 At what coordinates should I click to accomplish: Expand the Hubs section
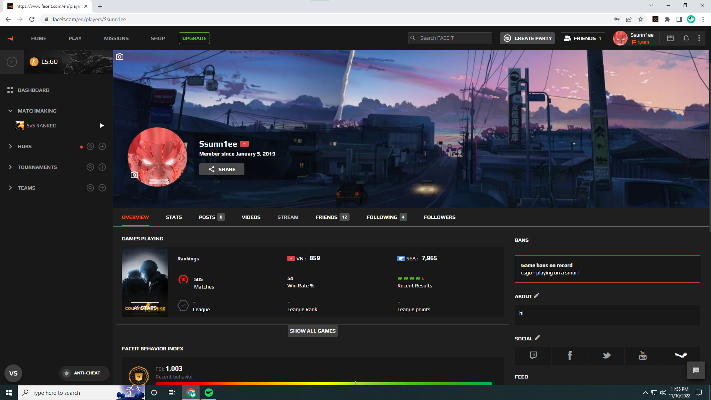coord(10,146)
